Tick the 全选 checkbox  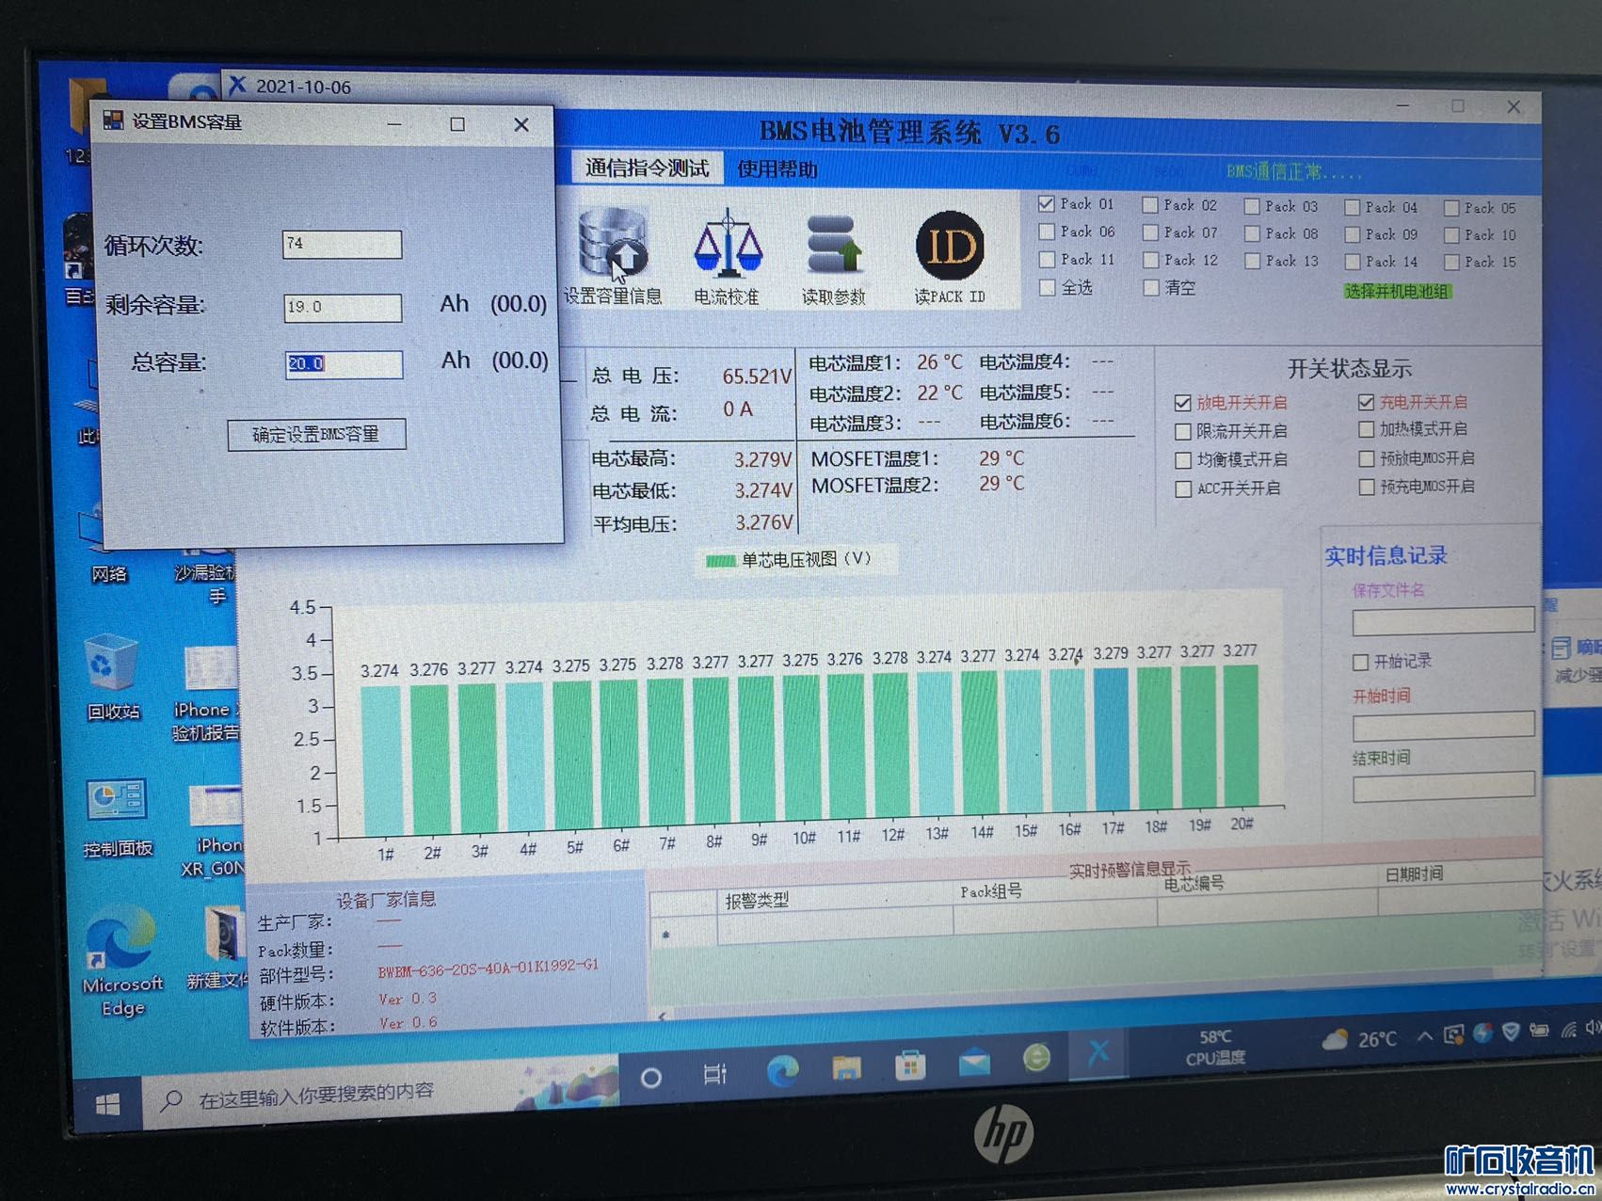[1047, 287]
